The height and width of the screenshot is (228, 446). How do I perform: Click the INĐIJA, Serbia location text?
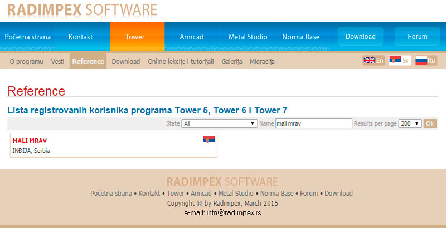tap(31, 151)
